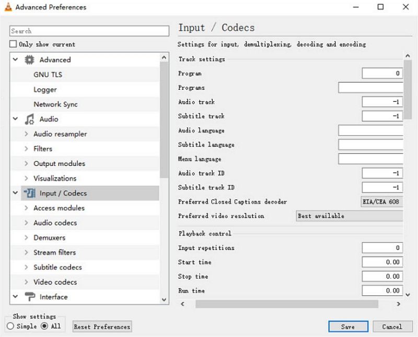Click the Cancel button
This screenshot has width=418, height=337.
[392, 327]
